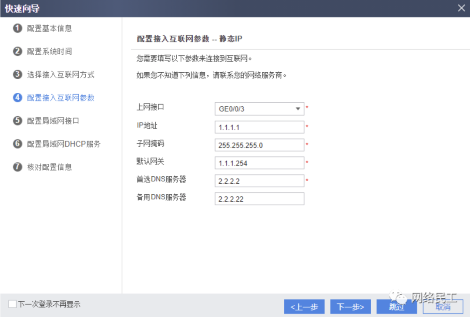Click the 默认网关 label

150,162
